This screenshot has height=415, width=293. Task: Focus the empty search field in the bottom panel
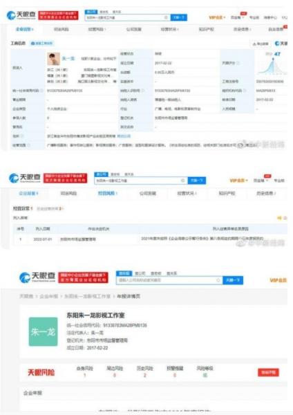click(x=169, y=280)
